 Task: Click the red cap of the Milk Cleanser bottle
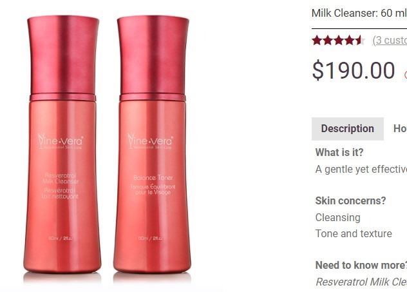pyautogui.click(x=63, y=55)
